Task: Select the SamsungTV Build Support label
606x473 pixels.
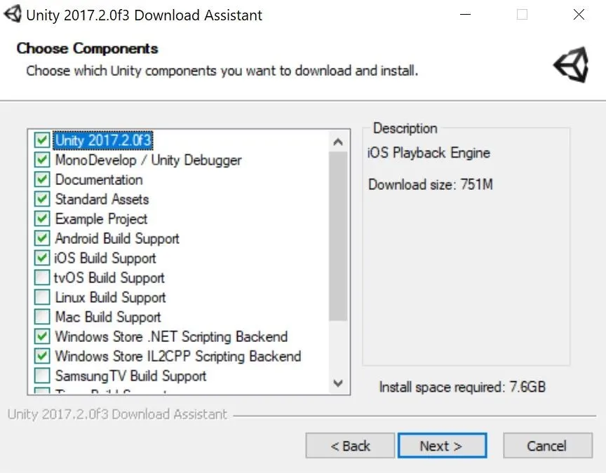Action: pos(130,376)
